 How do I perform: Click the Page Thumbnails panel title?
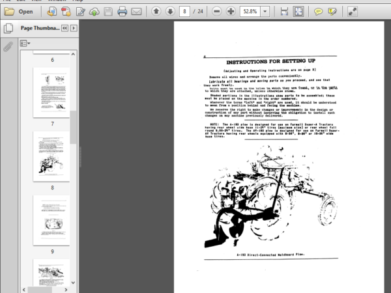coord(40,28)
